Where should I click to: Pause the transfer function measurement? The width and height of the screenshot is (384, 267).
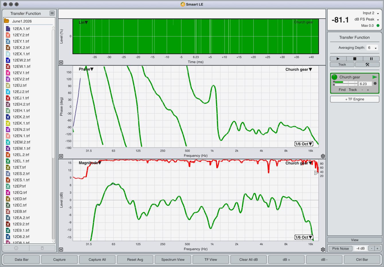pos(371,59)
